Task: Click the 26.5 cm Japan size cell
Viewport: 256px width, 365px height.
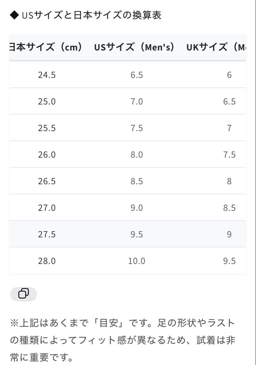Action: coord(47,181)
